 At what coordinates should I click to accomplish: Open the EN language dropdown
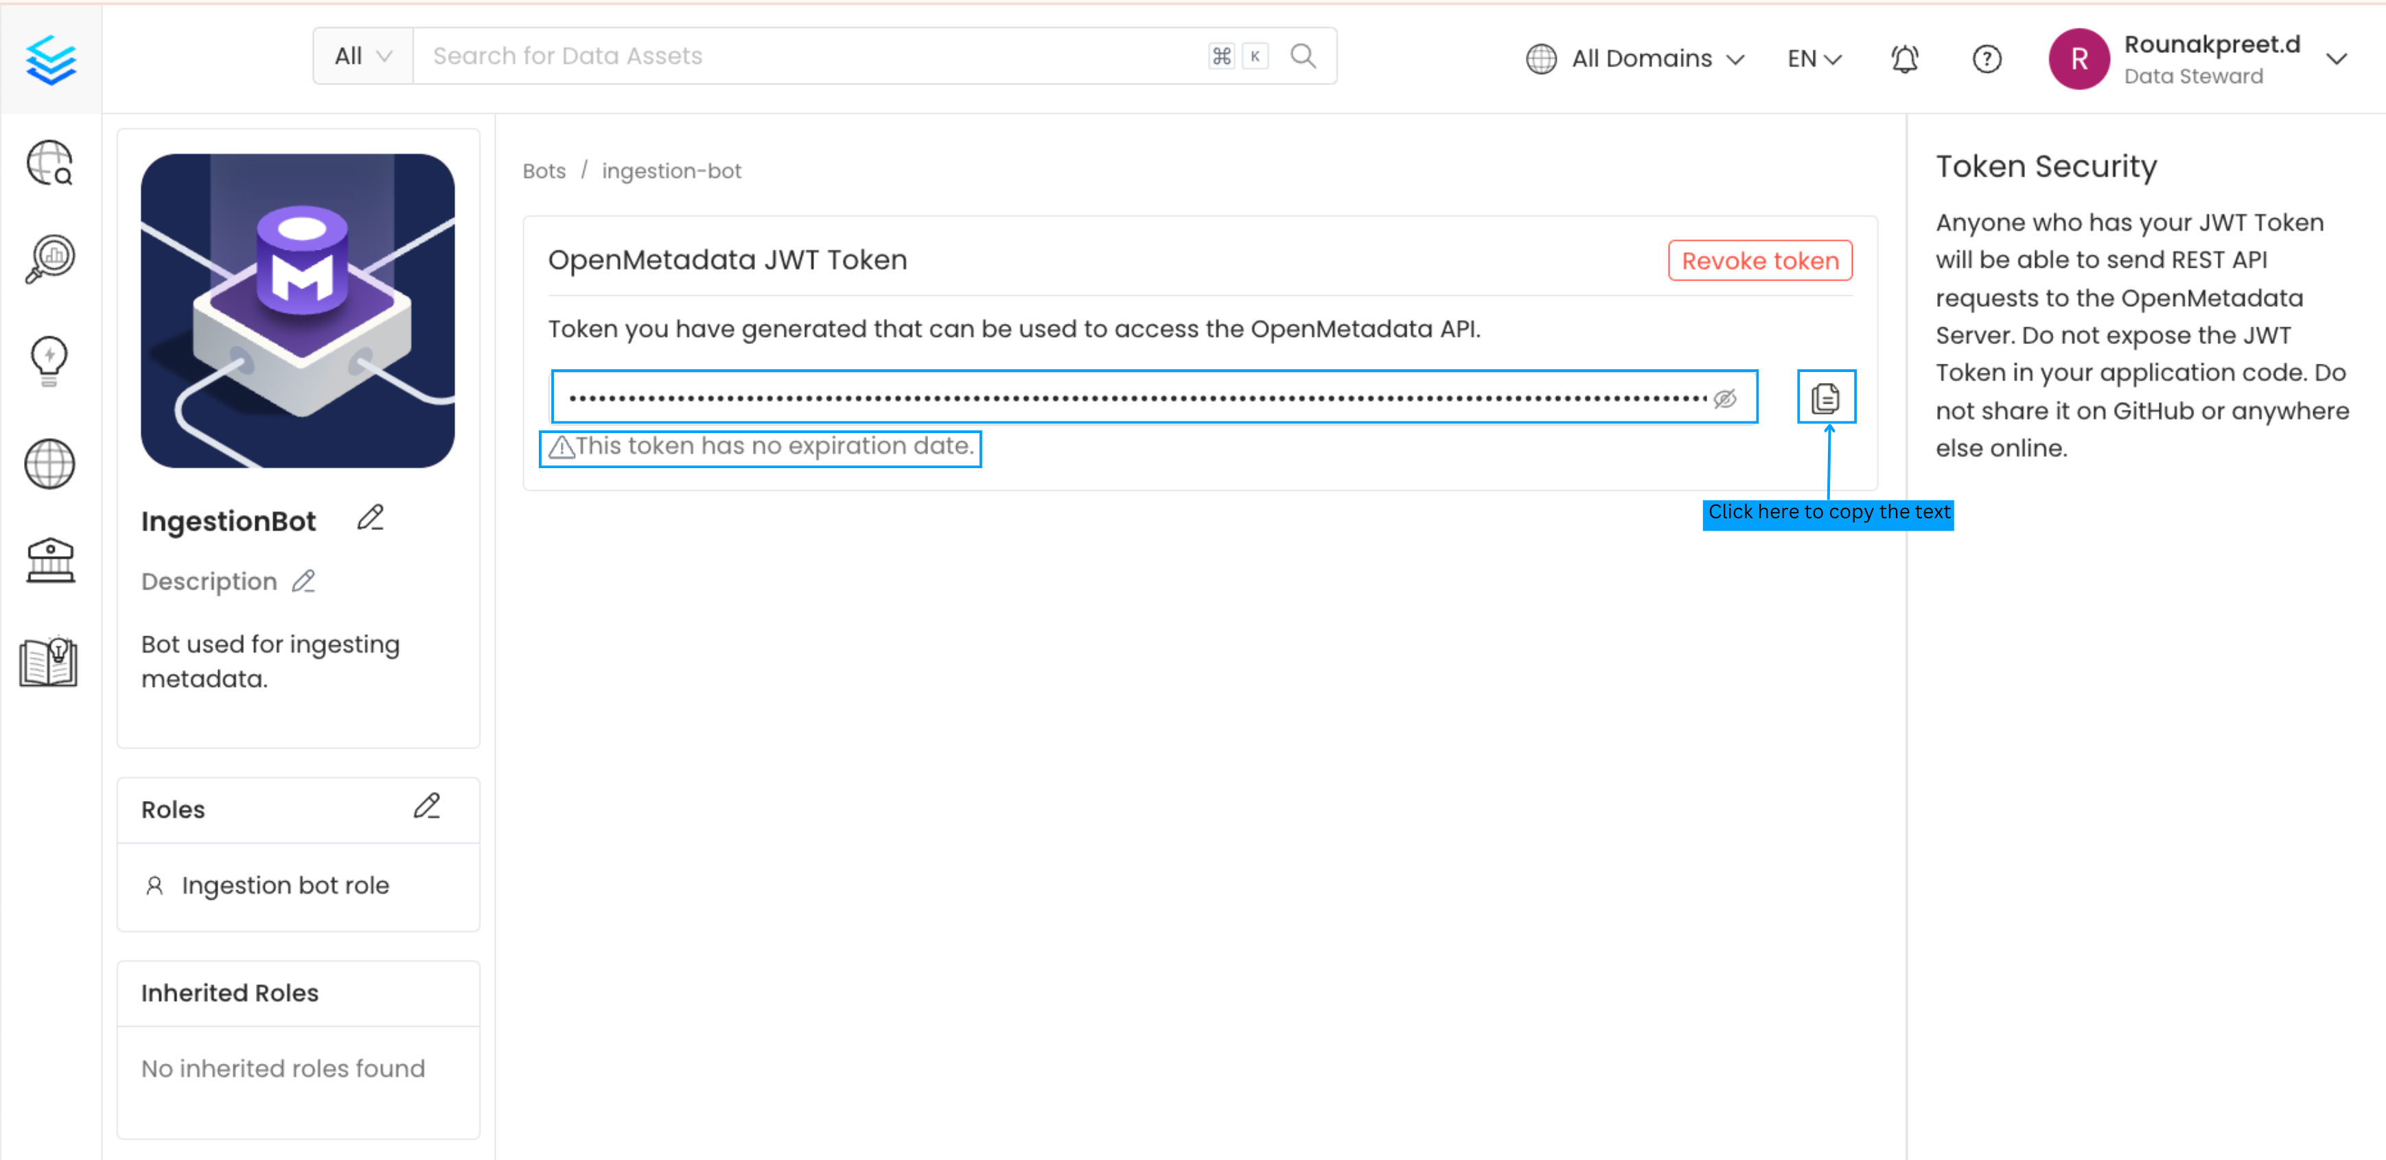tap(1813, 58)
